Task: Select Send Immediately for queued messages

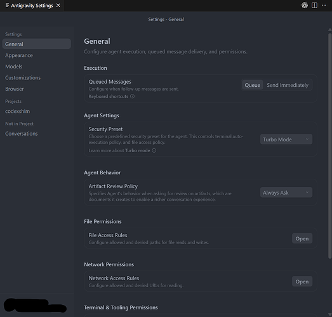Action: coord(288,85)
